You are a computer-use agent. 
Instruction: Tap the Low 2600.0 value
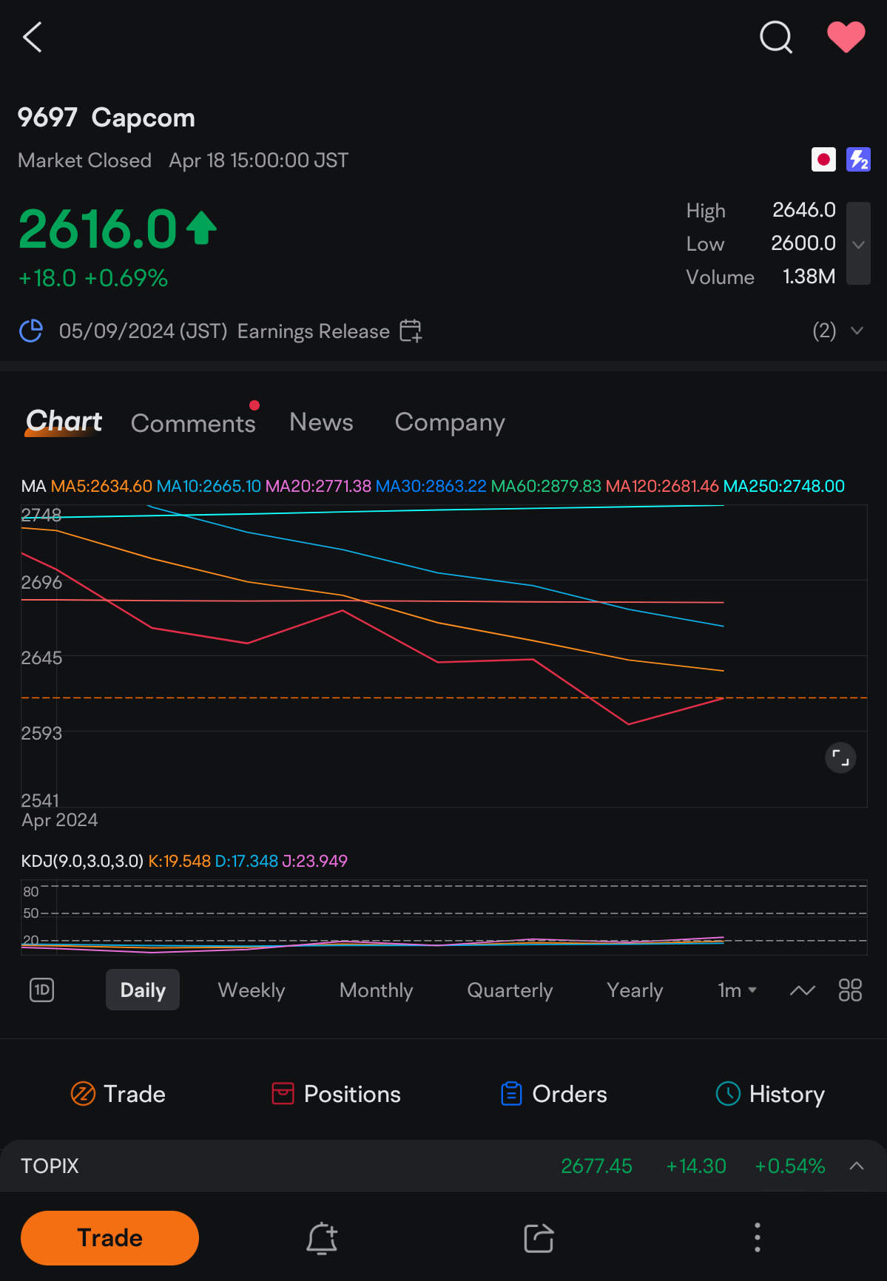(x=803, y=243)
